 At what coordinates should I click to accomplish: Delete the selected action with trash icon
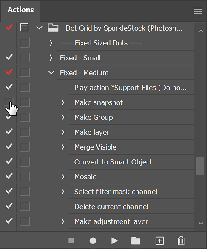coord(181,241)
